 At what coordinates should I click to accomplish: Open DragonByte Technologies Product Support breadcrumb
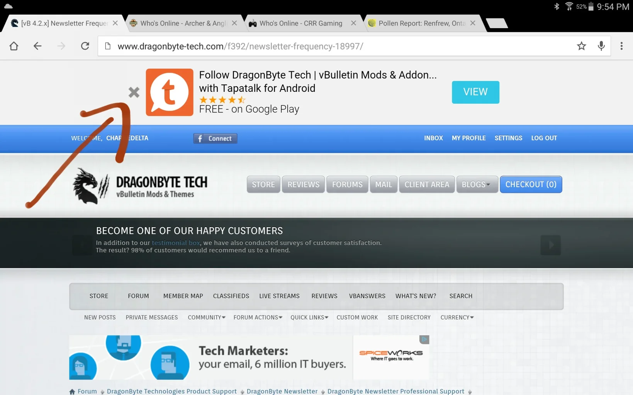[x=172, y=392]
